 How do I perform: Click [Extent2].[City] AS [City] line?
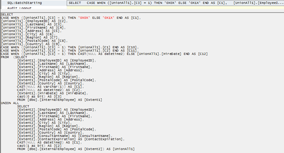[x=45, y=123]
